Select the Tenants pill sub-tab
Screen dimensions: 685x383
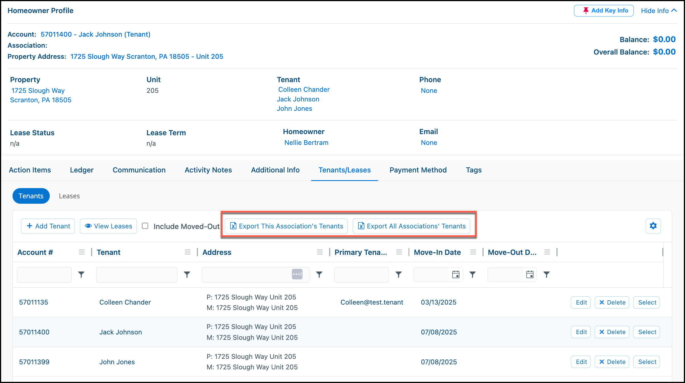[31, 196]
